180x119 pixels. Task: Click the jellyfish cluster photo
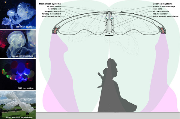18,14
